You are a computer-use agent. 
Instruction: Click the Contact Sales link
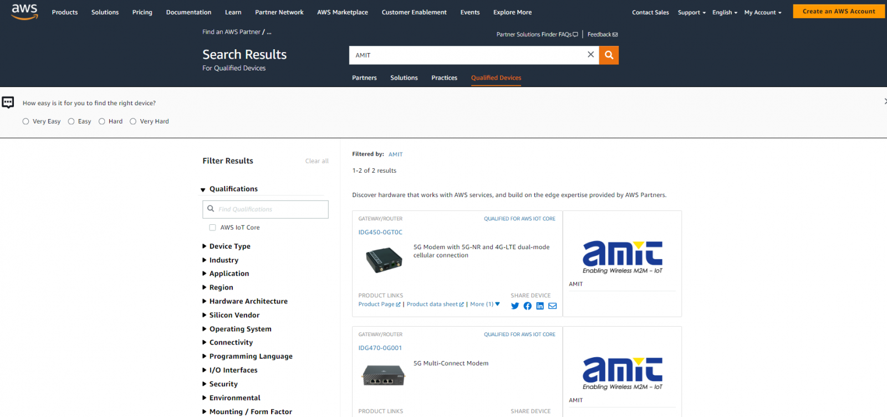pyautogui.click(x=650, y=12)
